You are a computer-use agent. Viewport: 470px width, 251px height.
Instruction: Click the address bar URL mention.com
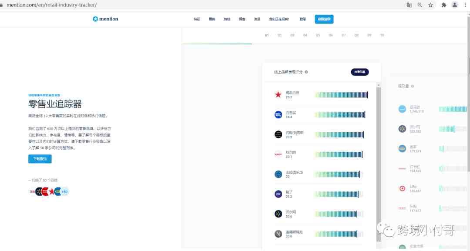coord(51,5)
